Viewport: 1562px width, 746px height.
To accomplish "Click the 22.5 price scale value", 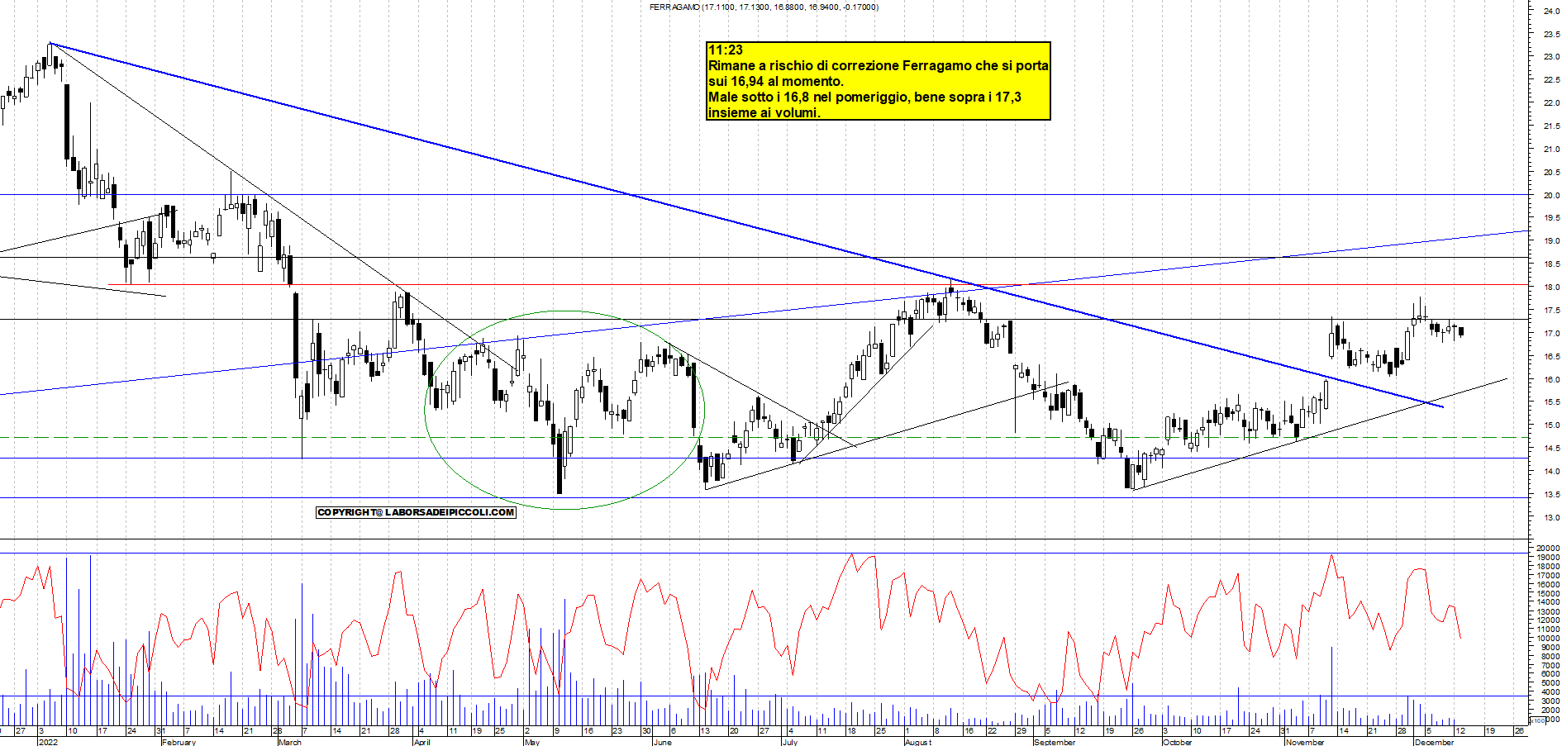I will [x=1551, y=80].
